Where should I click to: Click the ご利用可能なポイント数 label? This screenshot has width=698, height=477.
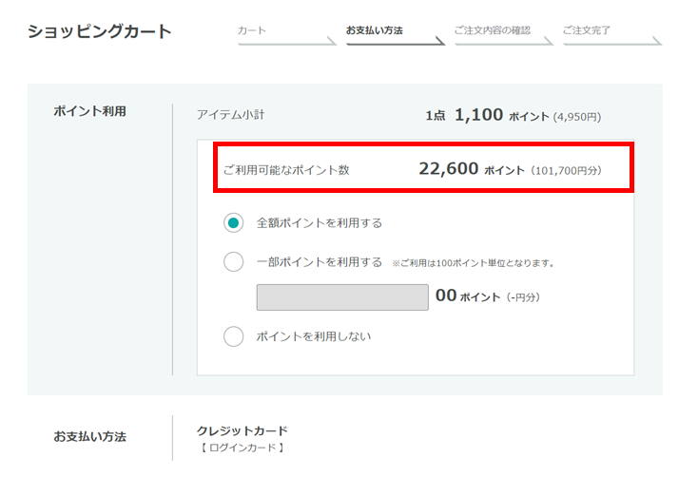point(286,170)
